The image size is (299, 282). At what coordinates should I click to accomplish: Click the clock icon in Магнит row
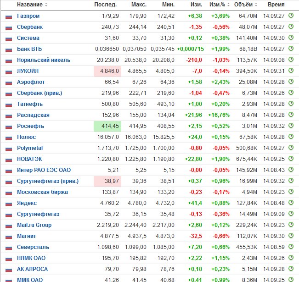click(291, 236)
